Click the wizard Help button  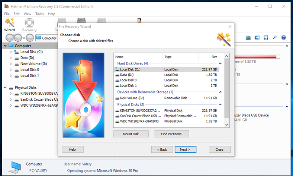[x=73, y=150]
